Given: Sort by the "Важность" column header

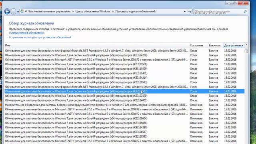Looking at the screenshot, I should point(214,45).
